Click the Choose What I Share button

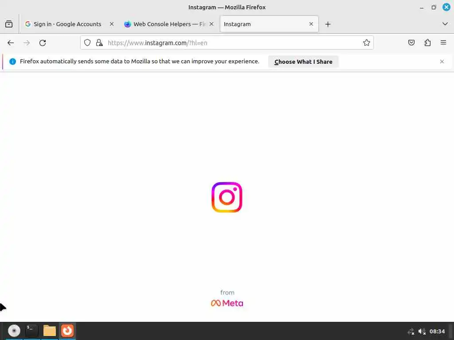tap(303, 62)
